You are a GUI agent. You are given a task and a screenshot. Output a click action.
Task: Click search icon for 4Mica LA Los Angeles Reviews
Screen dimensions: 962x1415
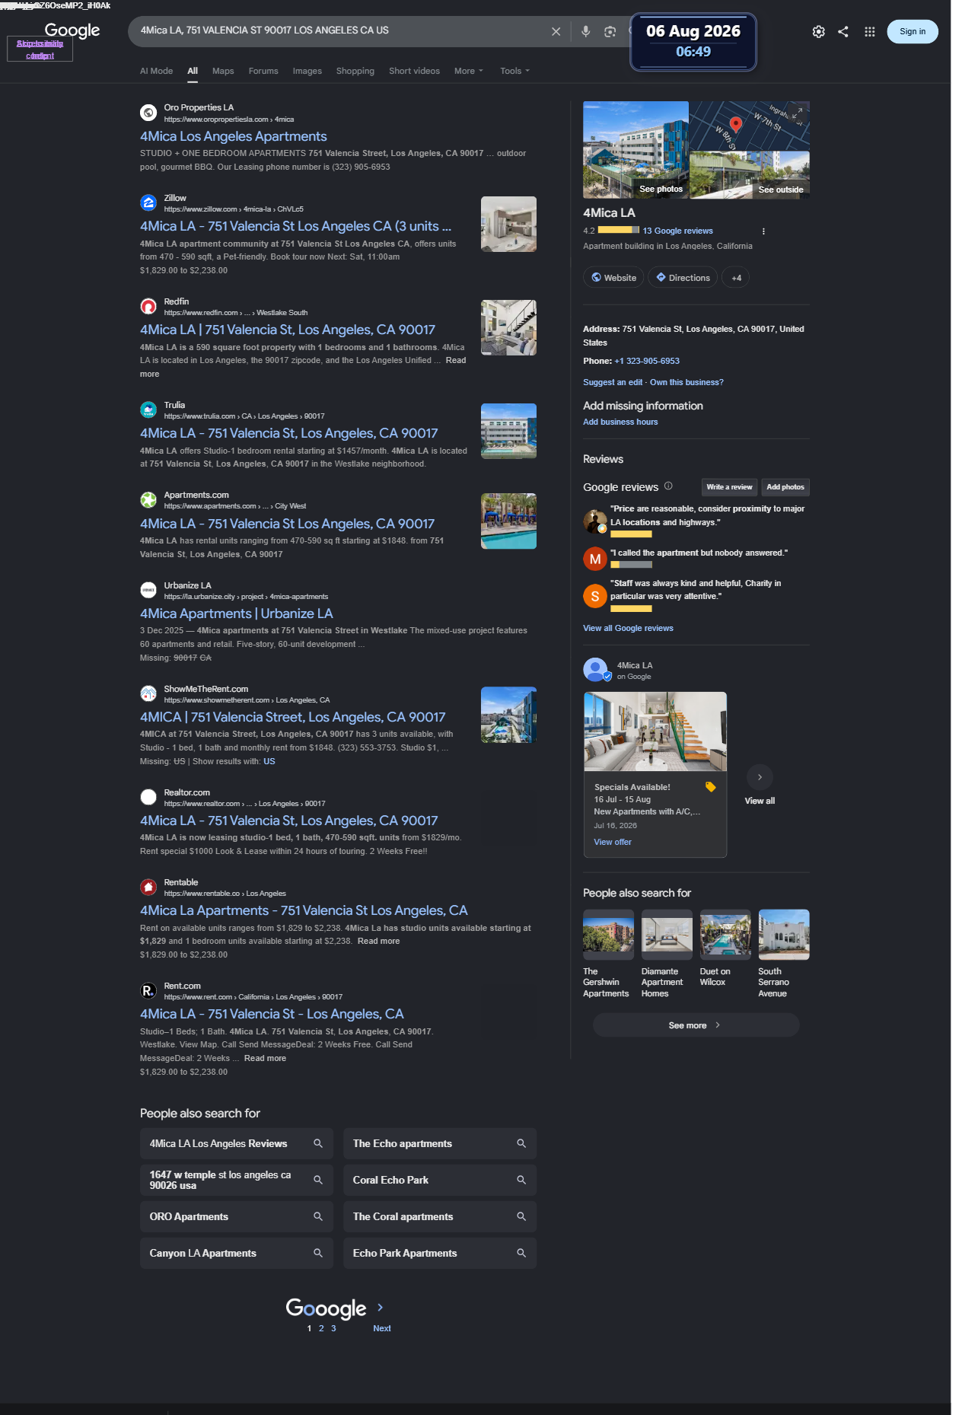[318, 1143]
